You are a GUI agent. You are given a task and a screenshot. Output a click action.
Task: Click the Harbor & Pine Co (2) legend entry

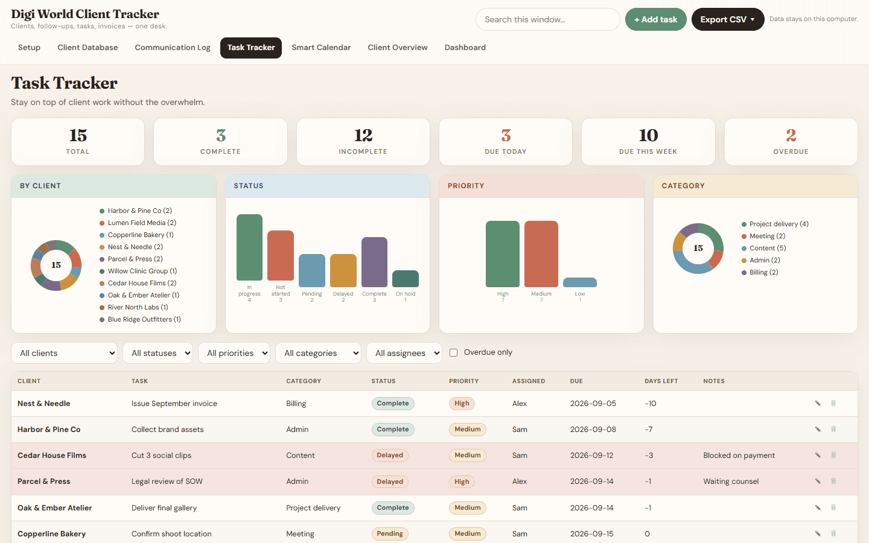[136, 211]
